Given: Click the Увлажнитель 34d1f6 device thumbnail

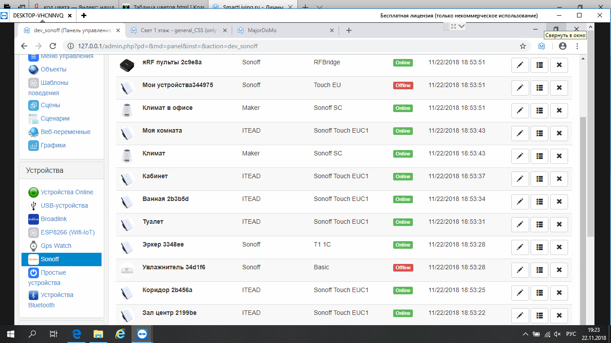Looking at the screenshot, I should 127,270.
